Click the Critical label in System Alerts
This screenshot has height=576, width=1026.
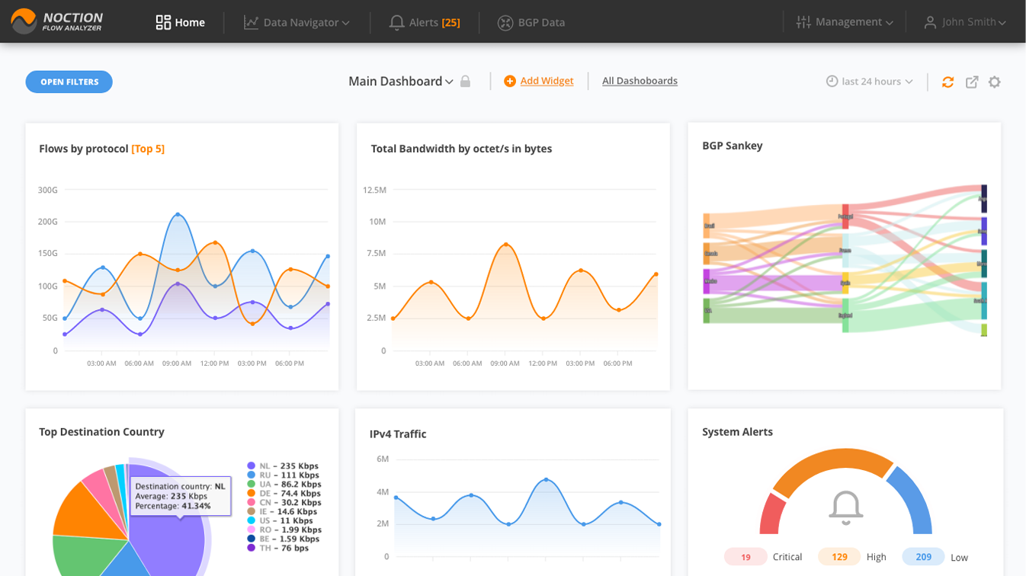[x=787, y=557]
